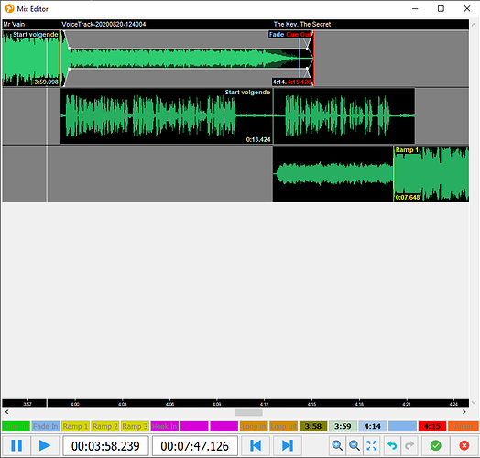Confirm the mix with the green checkmark

click(435, 445)
